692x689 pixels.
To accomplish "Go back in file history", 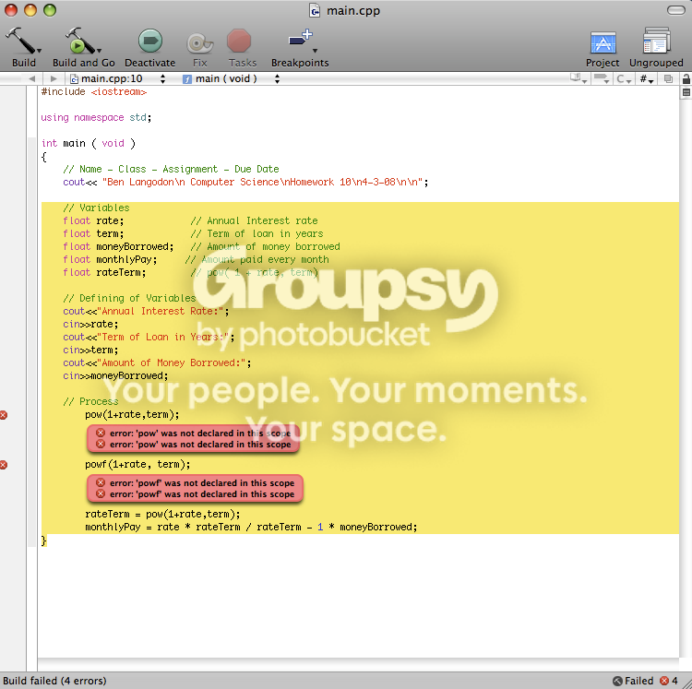I will 31,78.
